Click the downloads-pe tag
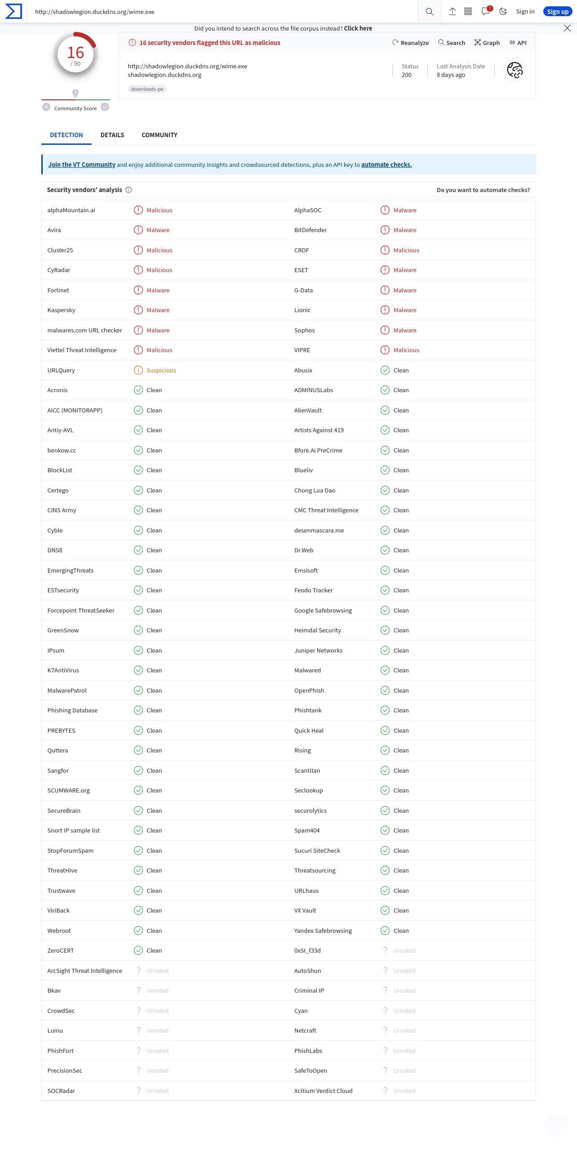 point(147,89)
